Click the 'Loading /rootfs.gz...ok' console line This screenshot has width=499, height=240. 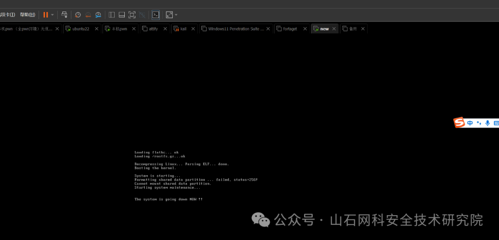pos(160,156)
